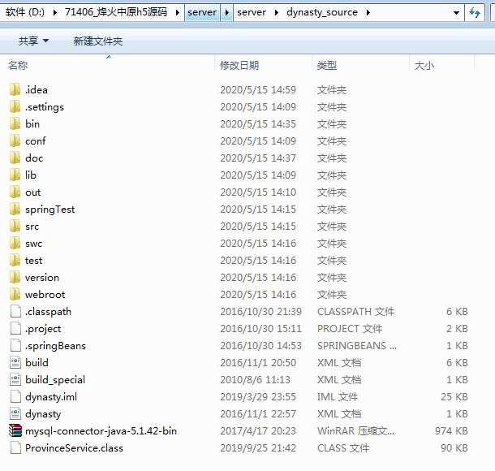Screen dimensions: 495x471
Task: Select the test folder icon
Action: click(x=15, y=261)
